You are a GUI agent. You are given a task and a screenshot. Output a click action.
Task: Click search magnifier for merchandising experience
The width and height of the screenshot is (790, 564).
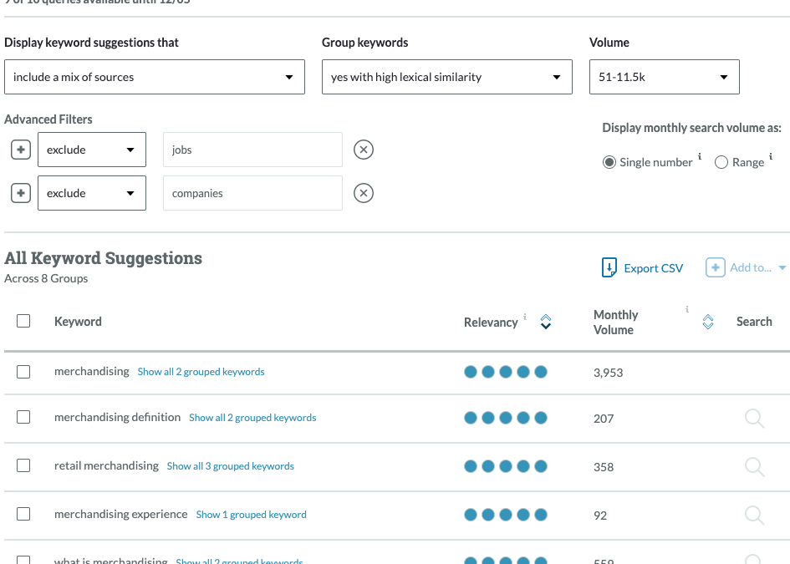(x=754, y=516)
